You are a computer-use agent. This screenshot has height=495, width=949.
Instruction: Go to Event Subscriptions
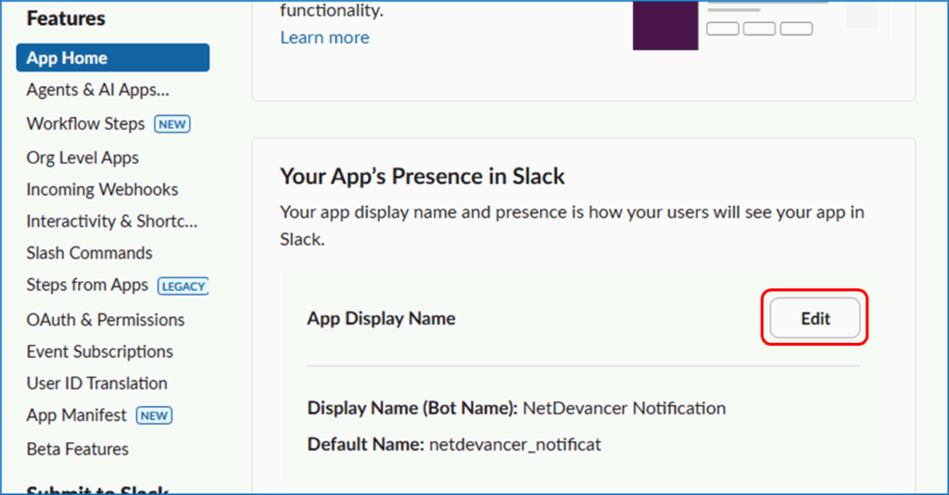click(x=99, y=351)
